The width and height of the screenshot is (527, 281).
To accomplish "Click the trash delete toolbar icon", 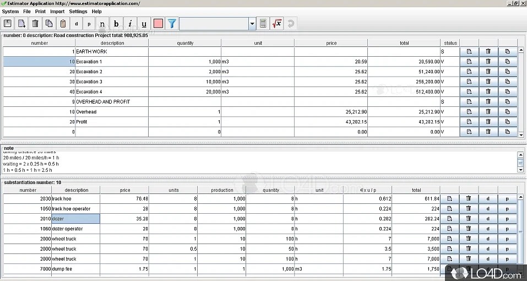I will point(35,24).
